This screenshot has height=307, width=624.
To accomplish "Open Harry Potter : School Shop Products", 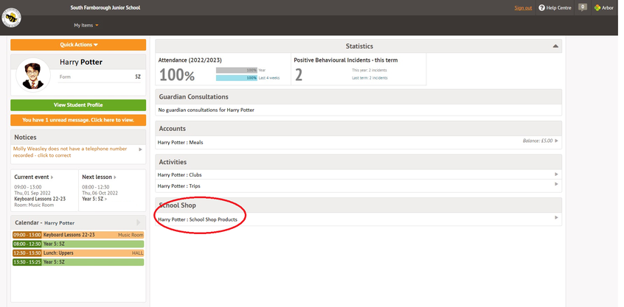I will [x=198, y=219].
